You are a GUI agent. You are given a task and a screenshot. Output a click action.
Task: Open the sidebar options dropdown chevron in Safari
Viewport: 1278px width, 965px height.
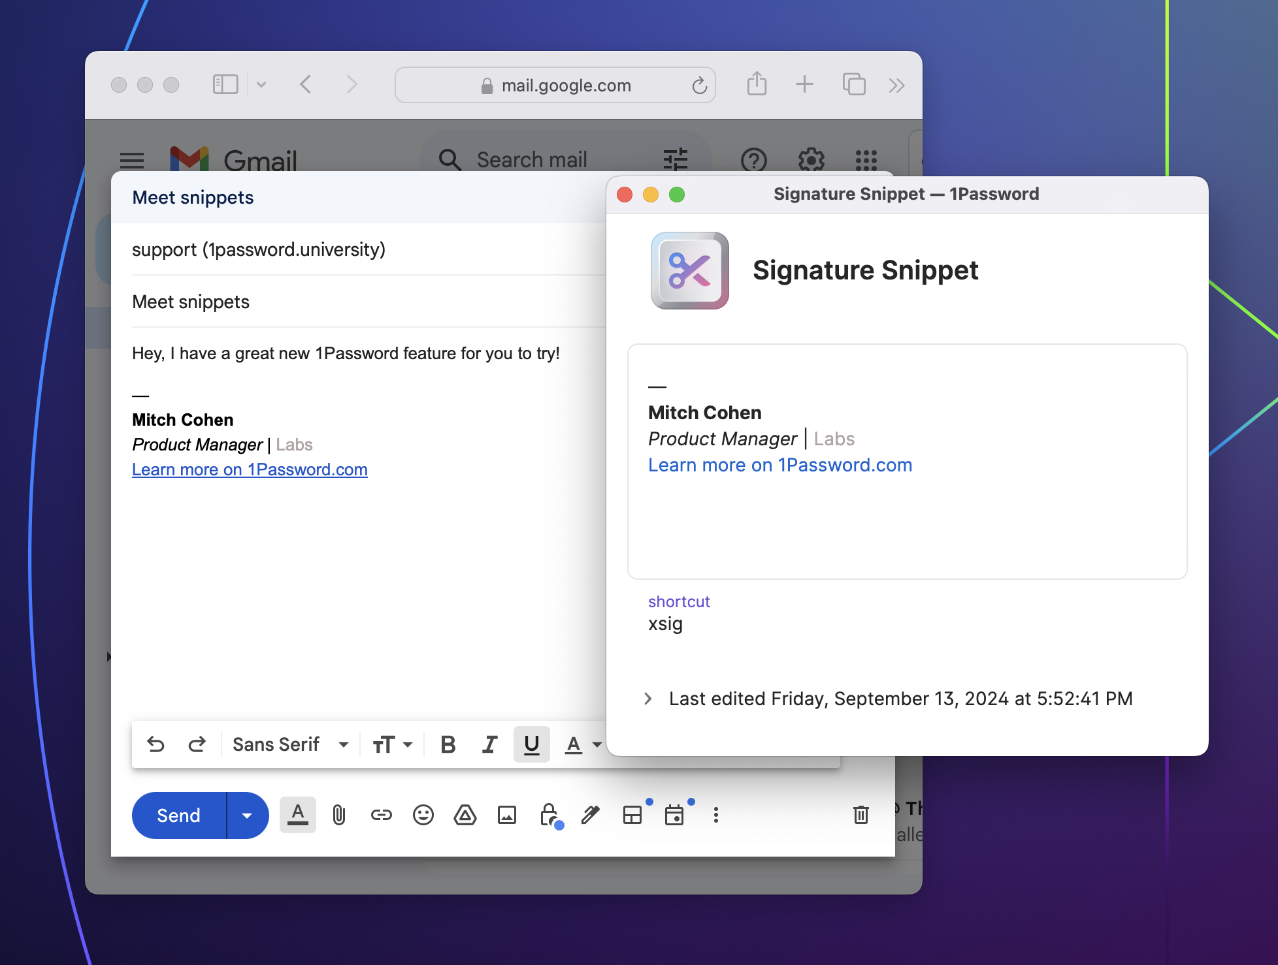tap(261, 84)
